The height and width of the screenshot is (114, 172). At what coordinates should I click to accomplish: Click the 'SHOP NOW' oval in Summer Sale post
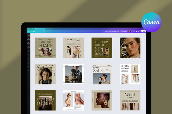click(107, 71)
